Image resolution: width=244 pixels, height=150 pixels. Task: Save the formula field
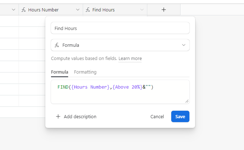(x=180, y=116)
